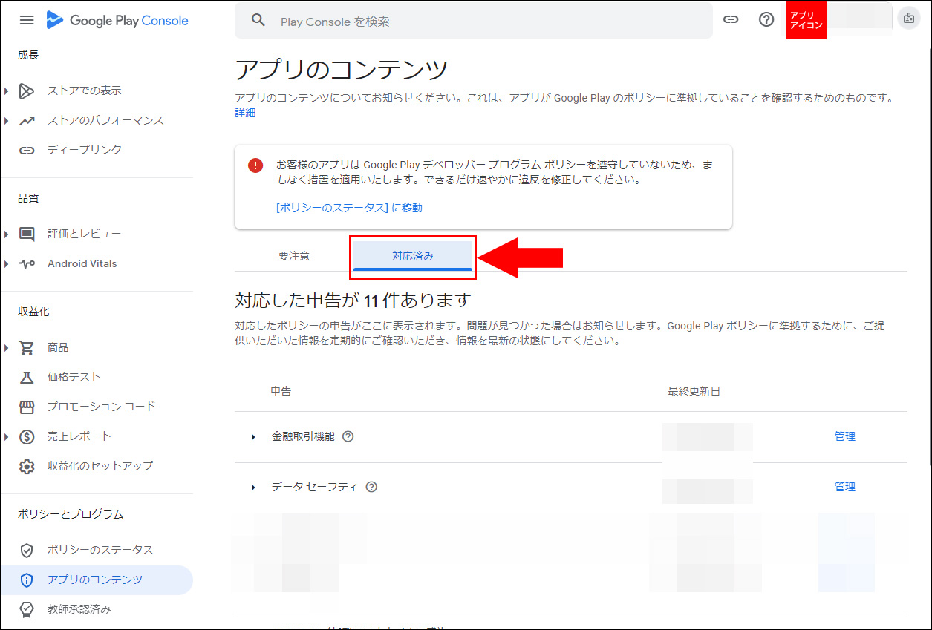The width and height of the screenshot is (932, 630).
Task: Open ディープリンク in sidebar
Action: [84, 150]
